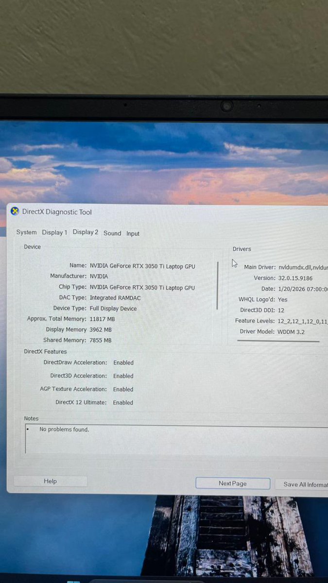This screenshot has height=583, width=328.
Task: Click the 'Device' group label
Action: click(x=33, y=247)
